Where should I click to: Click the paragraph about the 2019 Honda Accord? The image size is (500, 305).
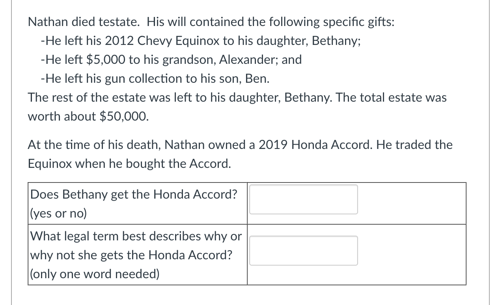tap(240, 154)
